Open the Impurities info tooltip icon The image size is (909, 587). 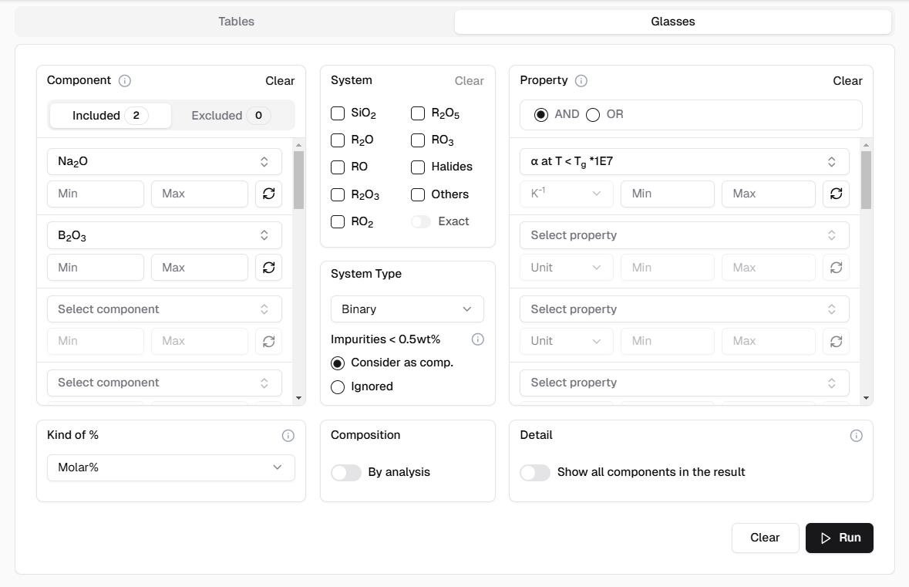(478, 339)
